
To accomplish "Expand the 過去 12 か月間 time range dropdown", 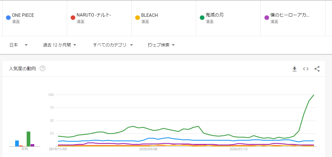I will 59,45.
